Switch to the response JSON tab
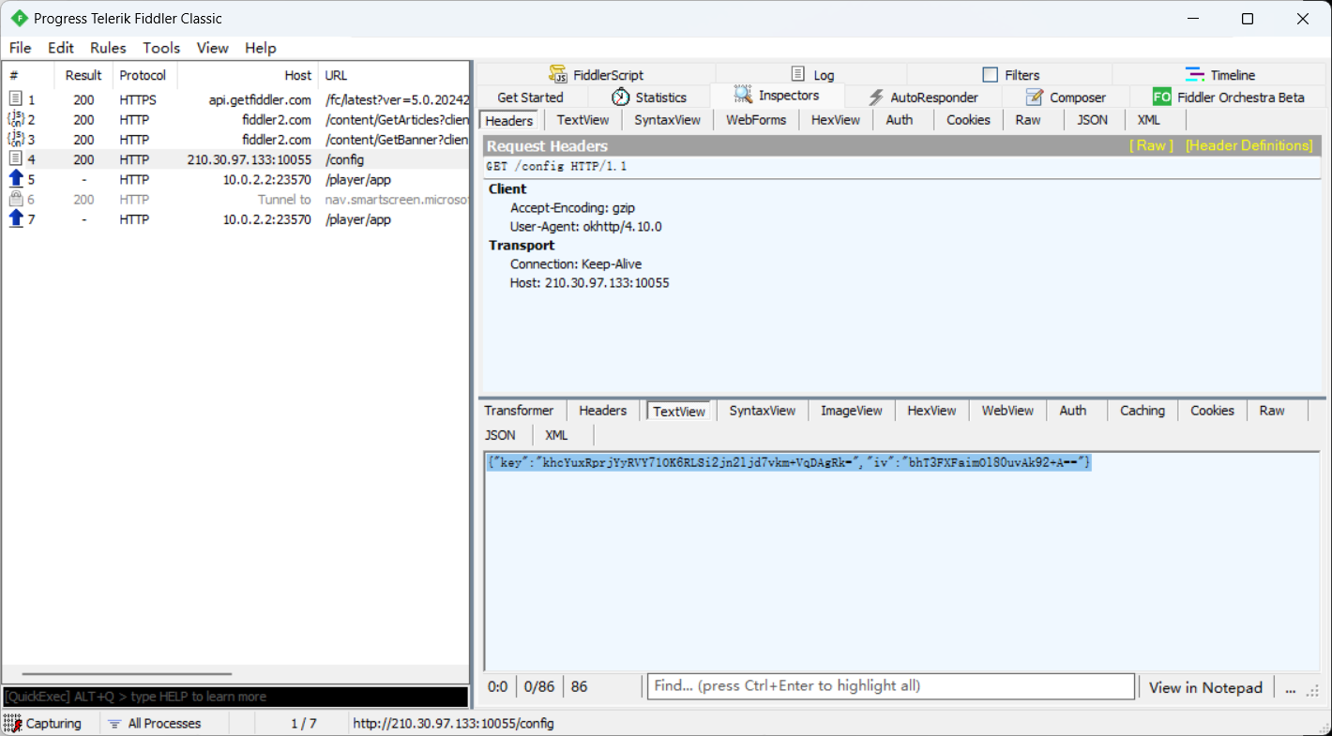This screenshot has width=1332, height=736. click(500, 435)
